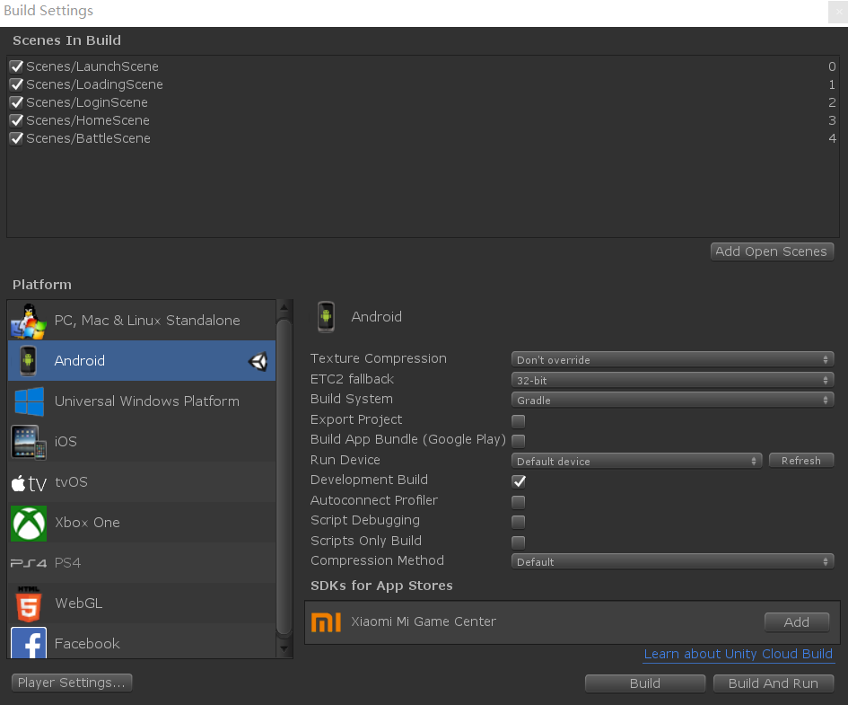Enable the Script Debugging checkbox
The width and height of the screenshot is (848, 705).
(518, 521)
